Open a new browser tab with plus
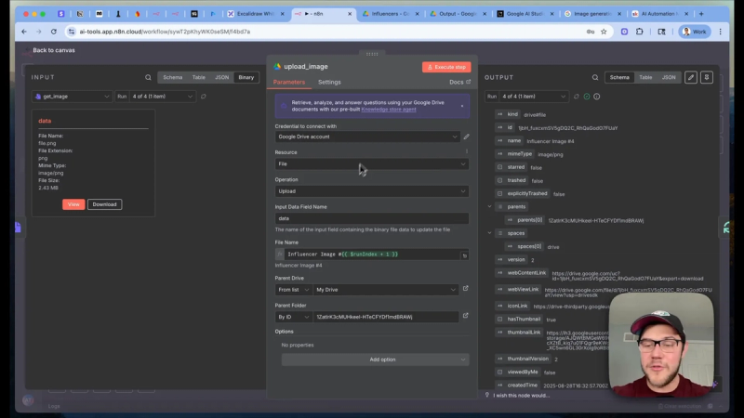This screenshot has height=418, width=744. coord(701,14)
